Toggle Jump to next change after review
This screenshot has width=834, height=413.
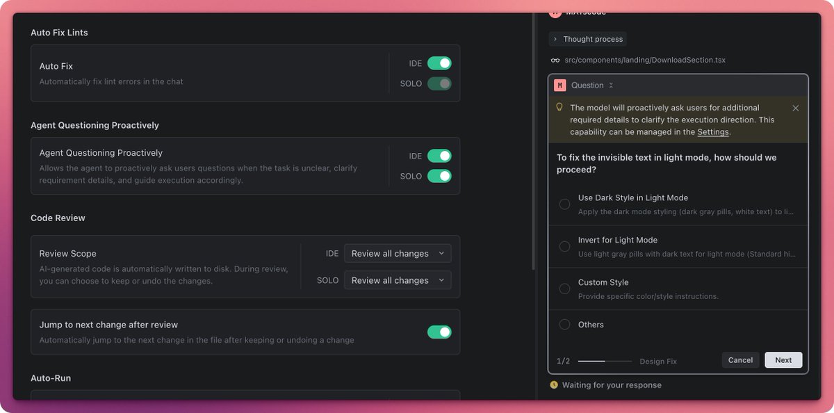click(439, 332)
